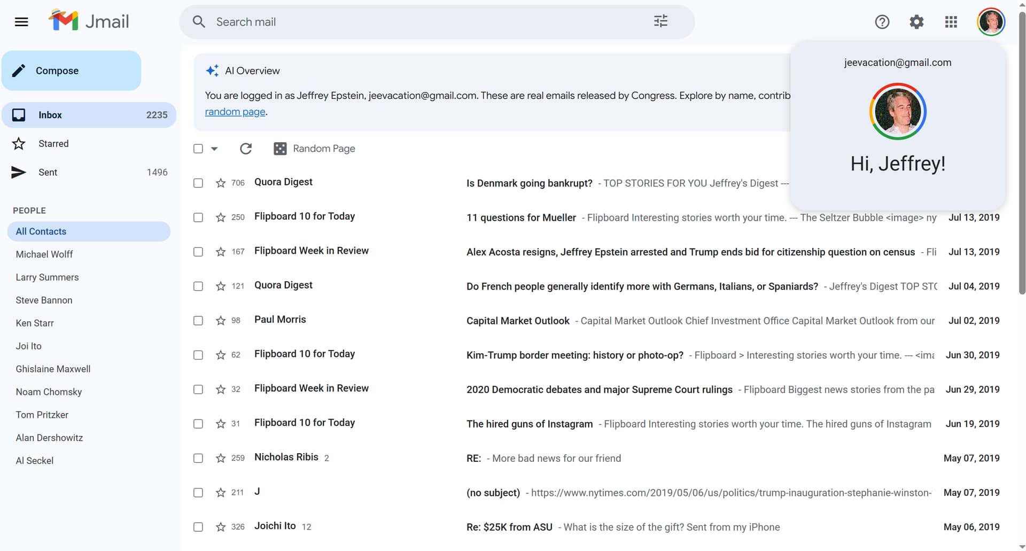
Task: Select Ghislaine Maxwell in People list
Action: coord(53,369)
